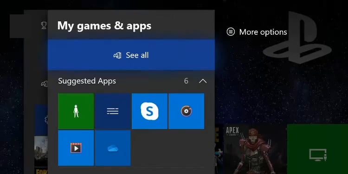Image resolution: width=348 pixels, height=174 pixels.
Task: Click the Suggested Apps count 6
Action: [x=186, y=81]
